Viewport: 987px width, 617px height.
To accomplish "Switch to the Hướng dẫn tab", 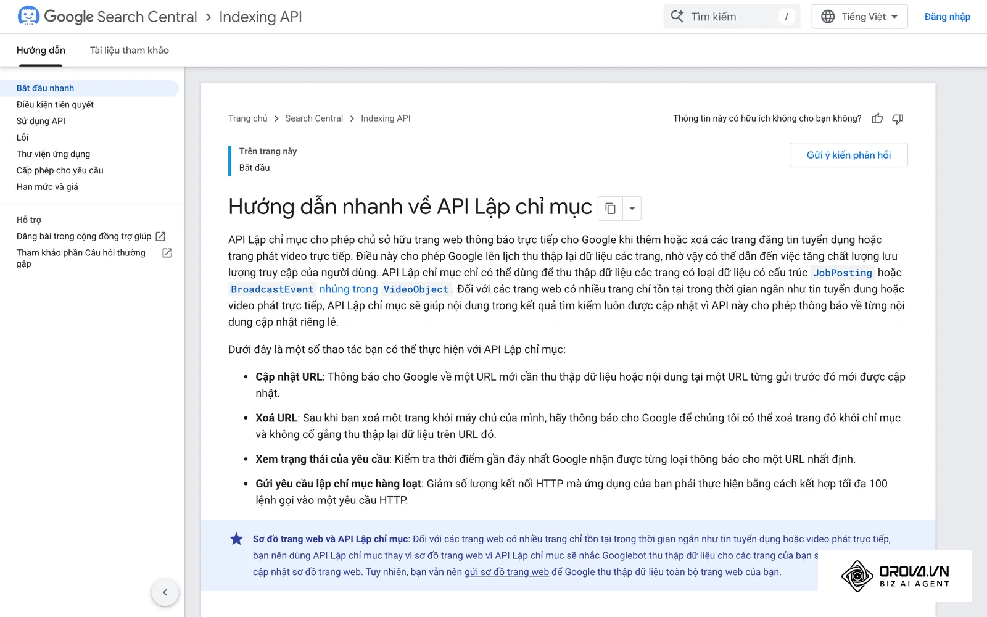I will tap(41, 50).
